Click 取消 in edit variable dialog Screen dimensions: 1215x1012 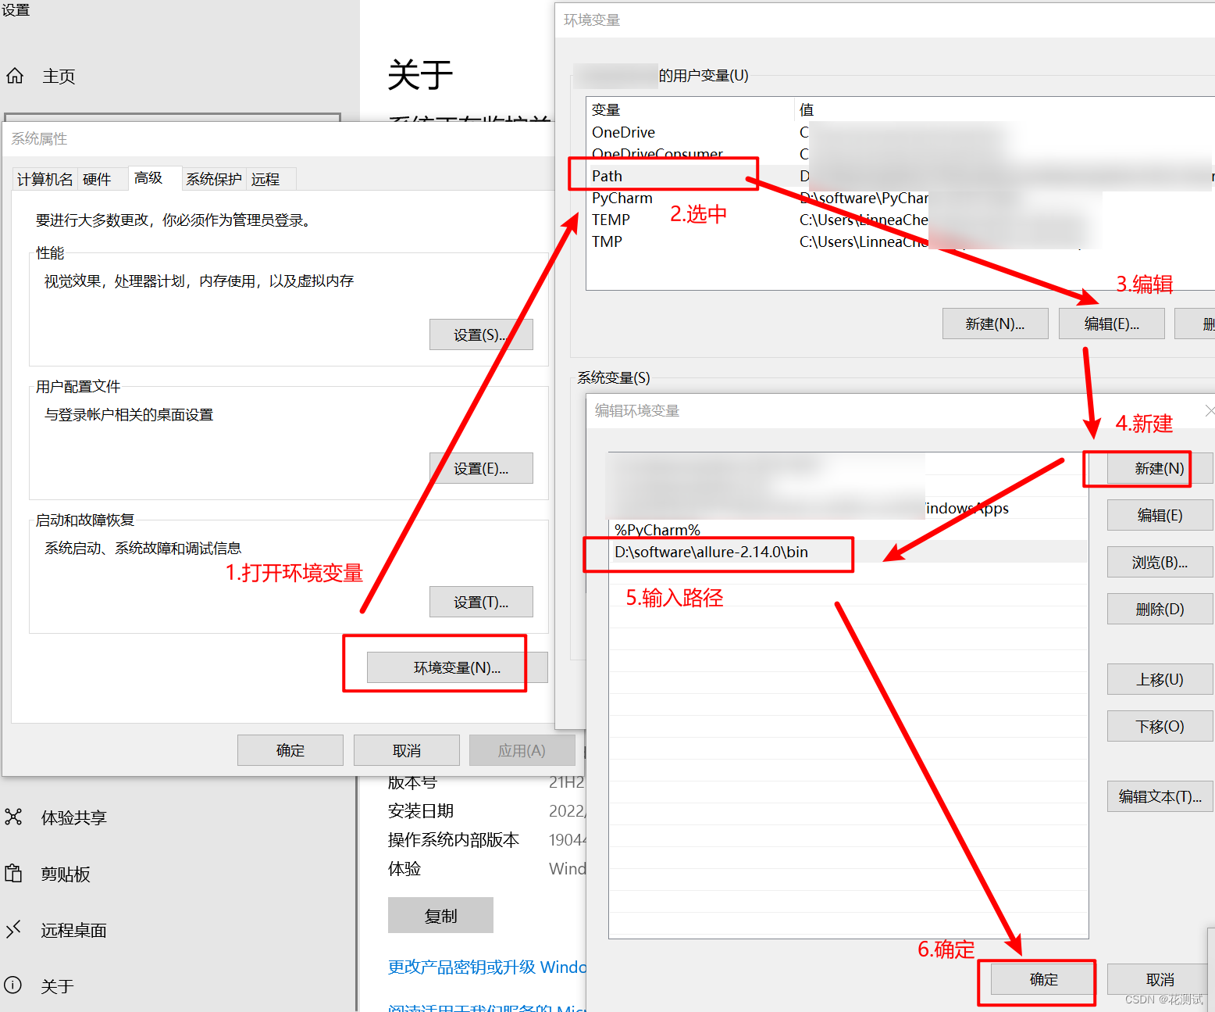(x=1160, y=979)
